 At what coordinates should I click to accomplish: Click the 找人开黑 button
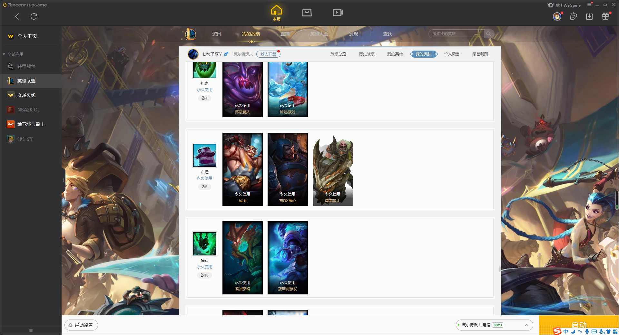tap(268, 54)
